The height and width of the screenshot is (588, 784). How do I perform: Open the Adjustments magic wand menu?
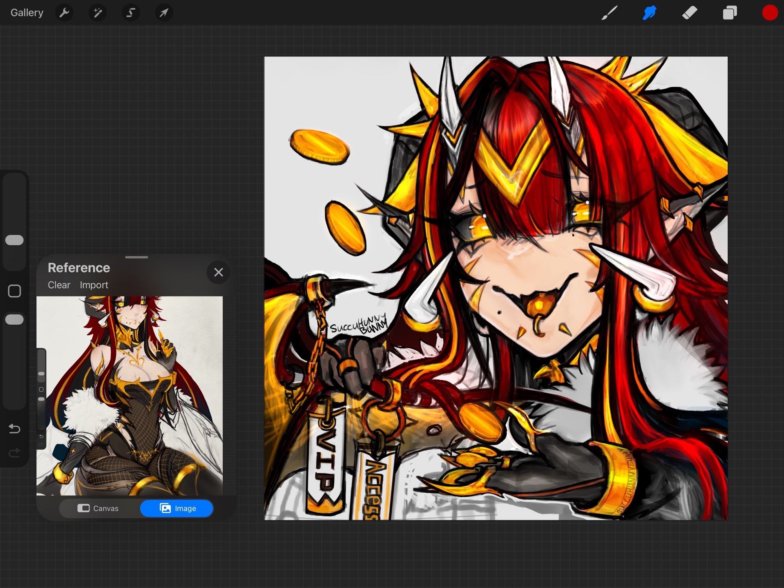click(x=97, y=13)
